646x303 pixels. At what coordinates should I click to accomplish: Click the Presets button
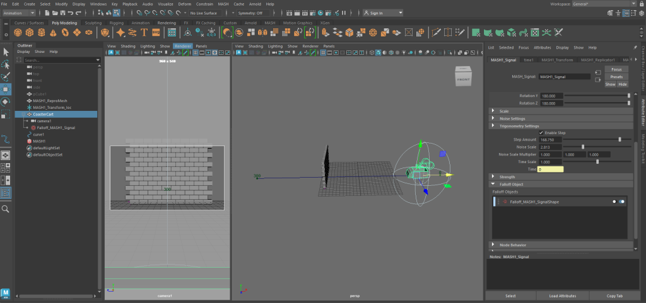click(616, 77)
